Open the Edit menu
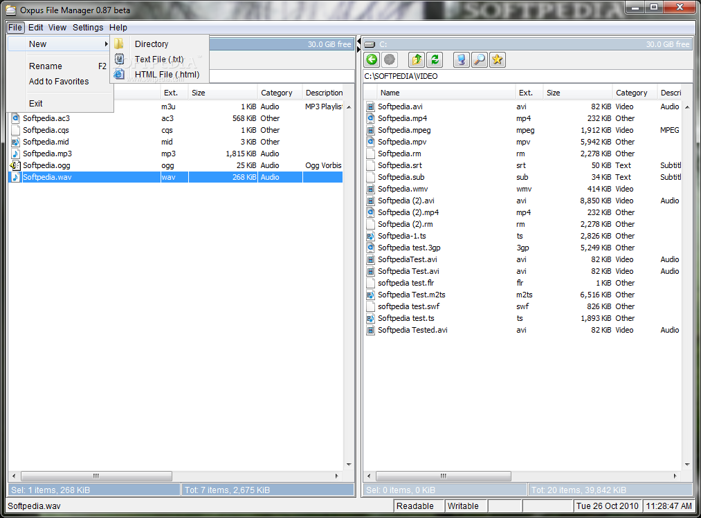This screenshot has height=518, width=701. click(x=36, y=27)
